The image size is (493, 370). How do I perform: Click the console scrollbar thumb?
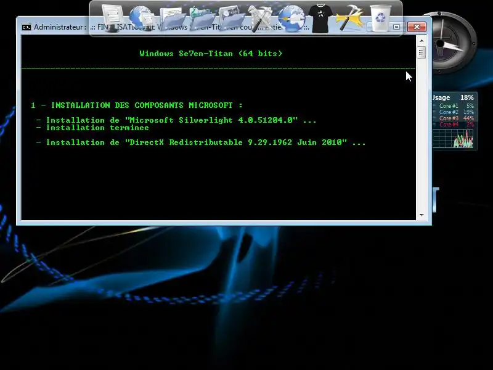[x=422, y=52]
